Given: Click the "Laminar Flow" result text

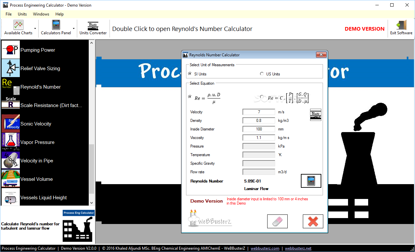Looking at the screenshot, I should click(256, 189).
